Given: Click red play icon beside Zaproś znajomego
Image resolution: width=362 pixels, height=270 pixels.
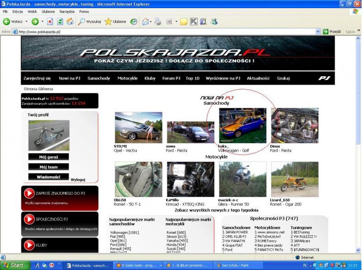Looking at the screenshot, I should point(29,193).
